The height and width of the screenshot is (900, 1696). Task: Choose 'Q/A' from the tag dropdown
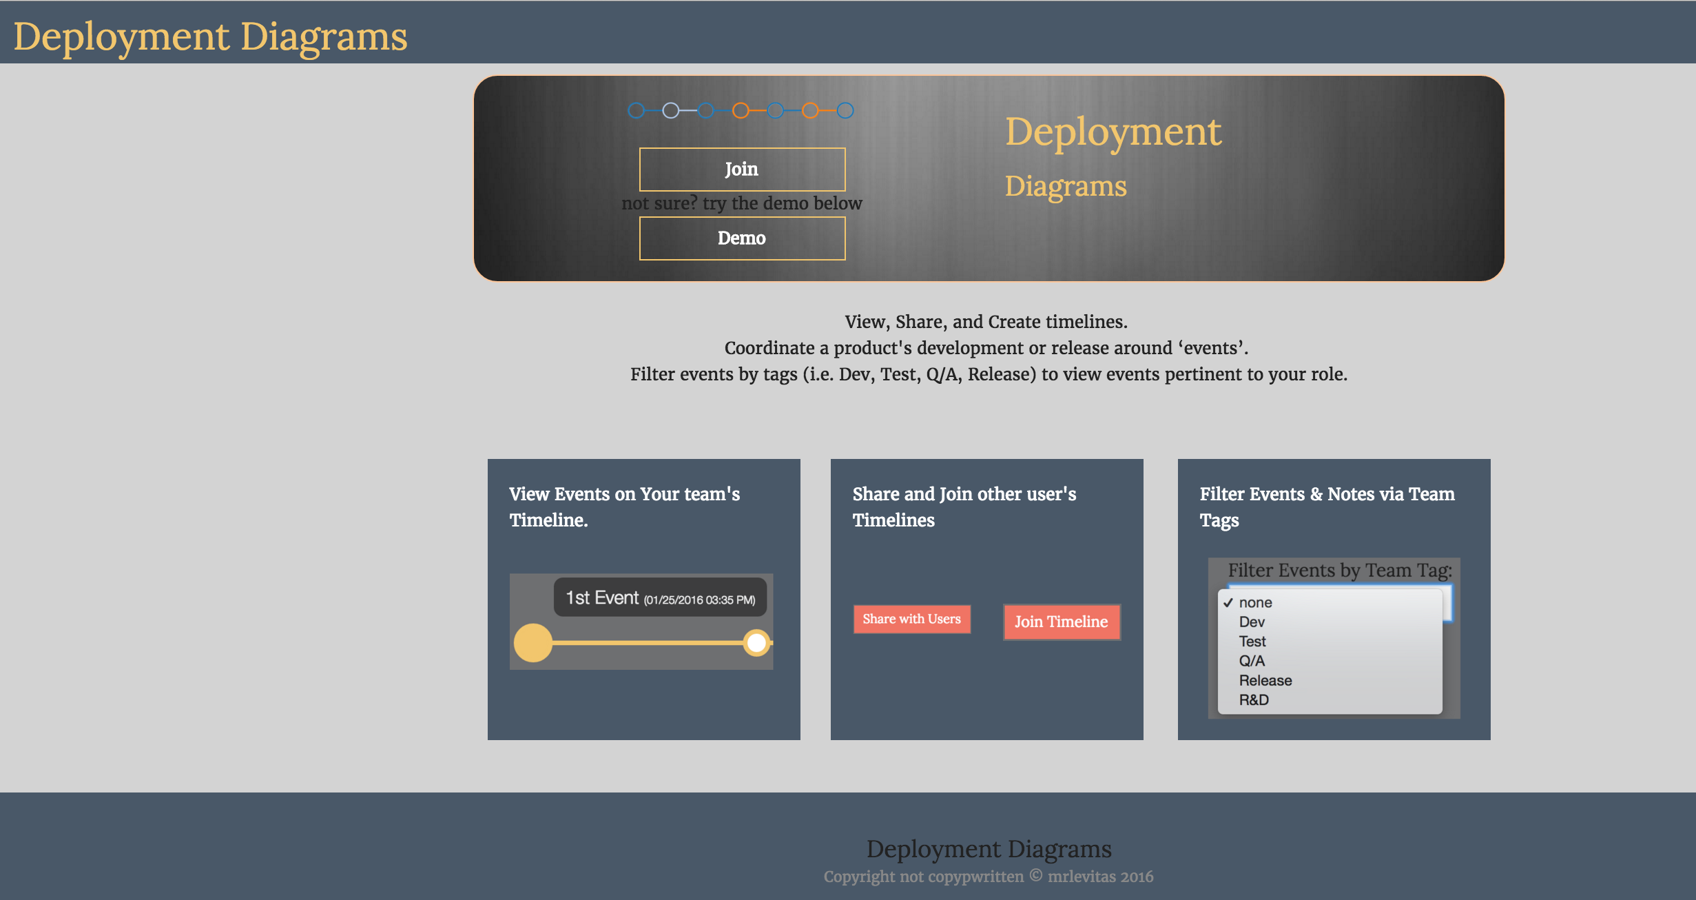tap(1252, 661)
